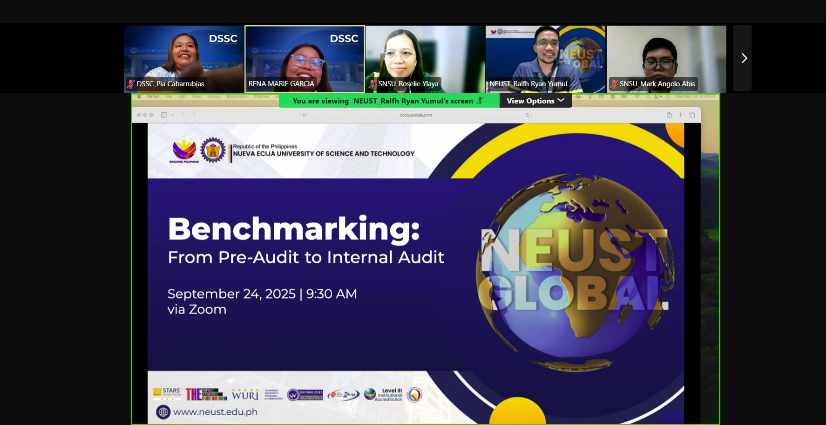Click the green screen-sharing notification banner
This screenshot has height=425, width=826.
[383, 101]
